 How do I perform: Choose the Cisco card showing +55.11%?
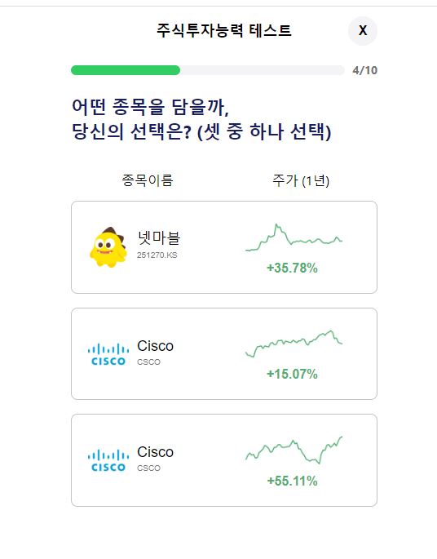click(224, 460)
